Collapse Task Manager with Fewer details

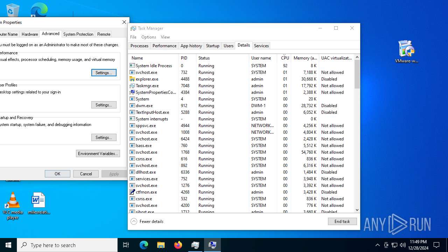click(147, 222)
